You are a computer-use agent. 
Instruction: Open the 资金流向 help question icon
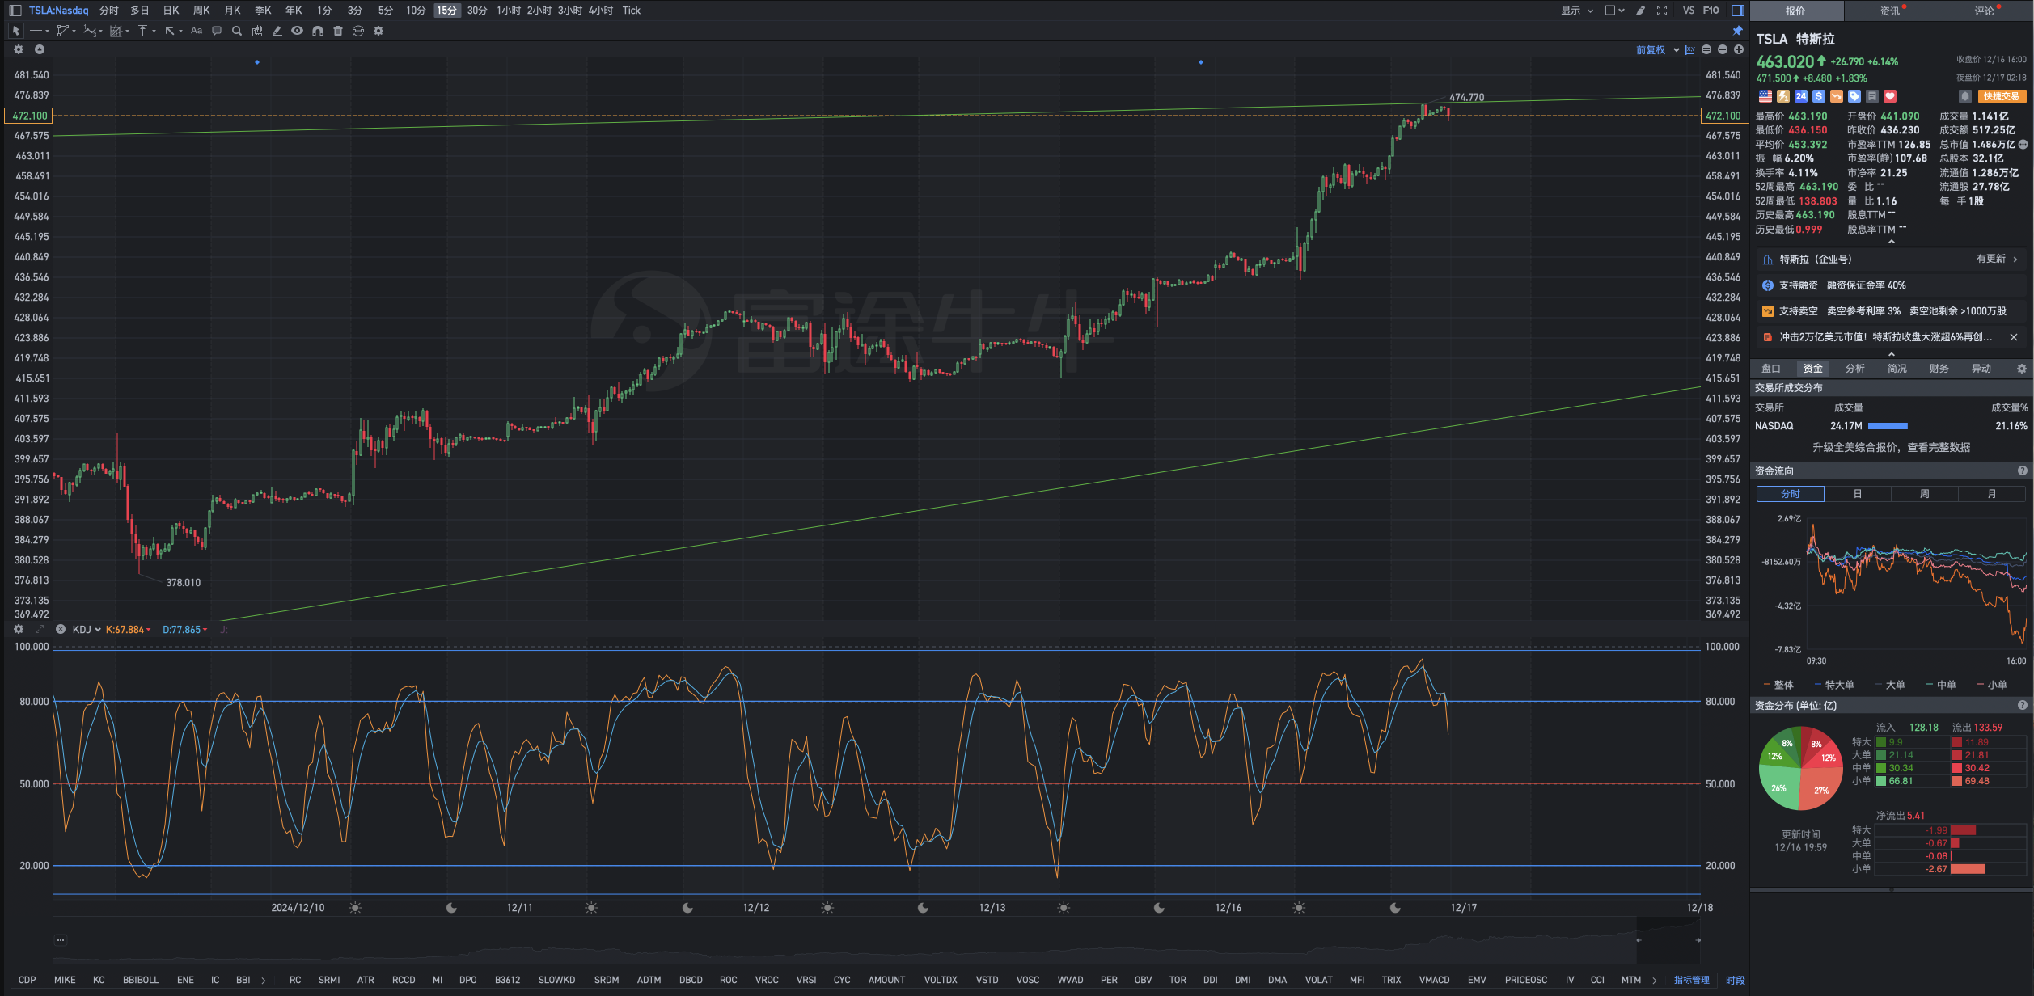(x=2023, y=471)
